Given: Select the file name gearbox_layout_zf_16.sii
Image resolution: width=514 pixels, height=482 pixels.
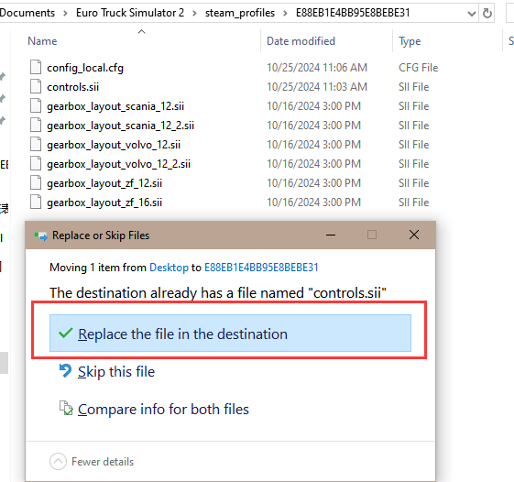Looking at the screenshot, I should (104, 203).
